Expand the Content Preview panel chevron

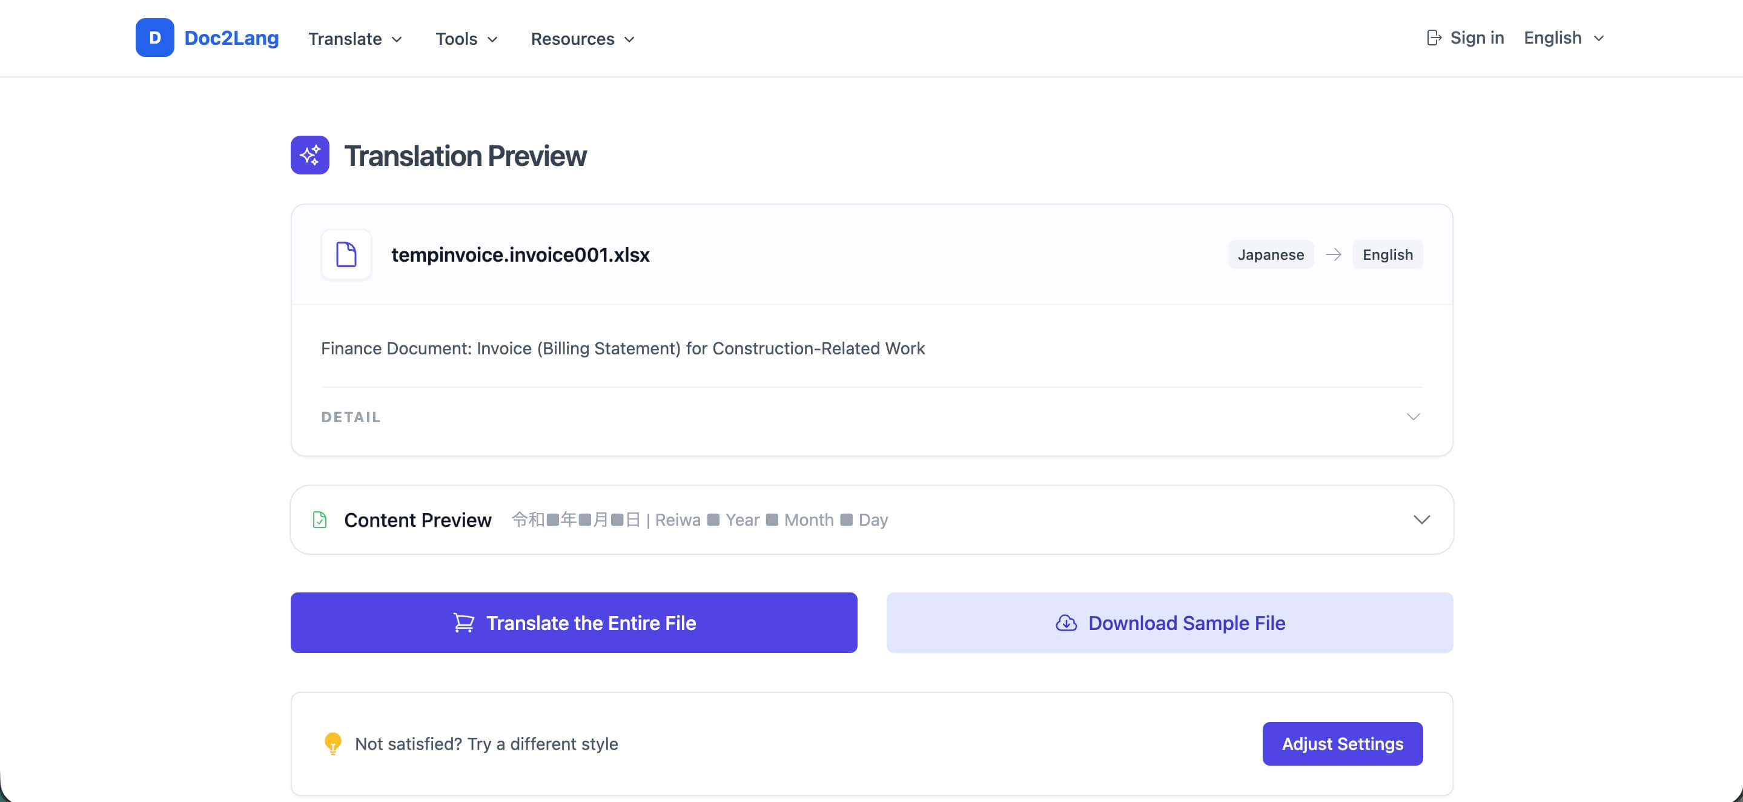coord(1421,520)
